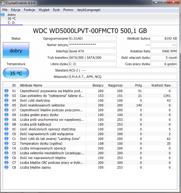This screenshot has width=181, height=193.
Task: Click the status orb for attribute C0
Action: (x=6, y=134)
